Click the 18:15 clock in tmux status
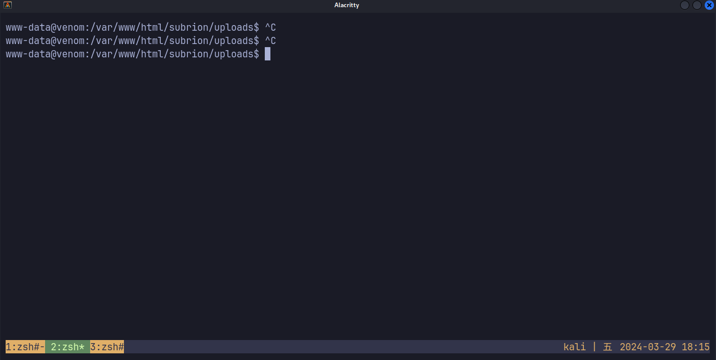The height and width of the screenshot is (360, 716). click(696, 347)
